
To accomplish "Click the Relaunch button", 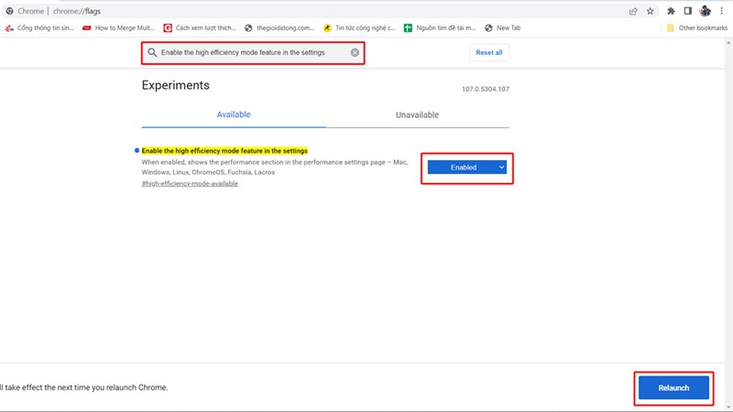I will tap(673, 387).
